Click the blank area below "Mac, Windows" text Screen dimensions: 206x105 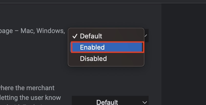[x=33, y=56]
